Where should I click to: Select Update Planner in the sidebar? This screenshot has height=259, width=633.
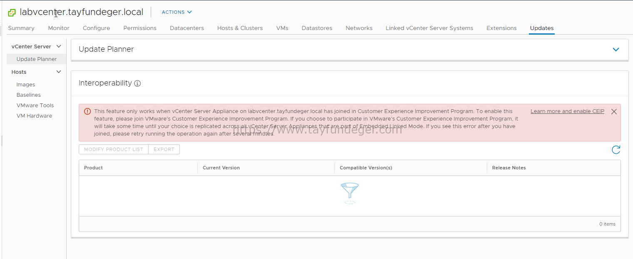37,59
